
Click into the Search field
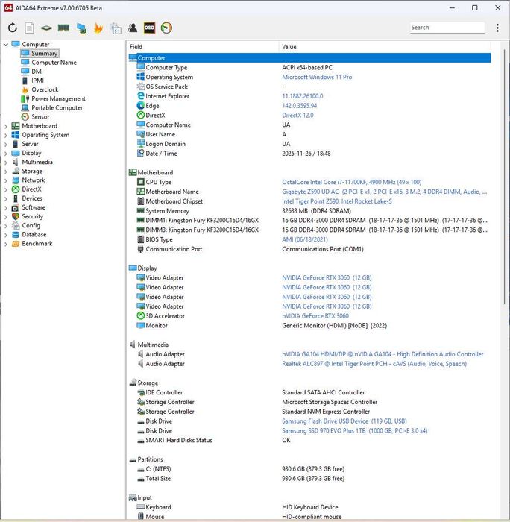pyautogui.click(x=447, y=28)
